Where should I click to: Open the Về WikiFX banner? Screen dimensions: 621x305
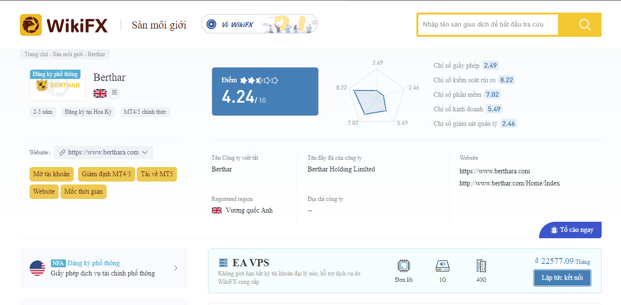coord(259,24)
